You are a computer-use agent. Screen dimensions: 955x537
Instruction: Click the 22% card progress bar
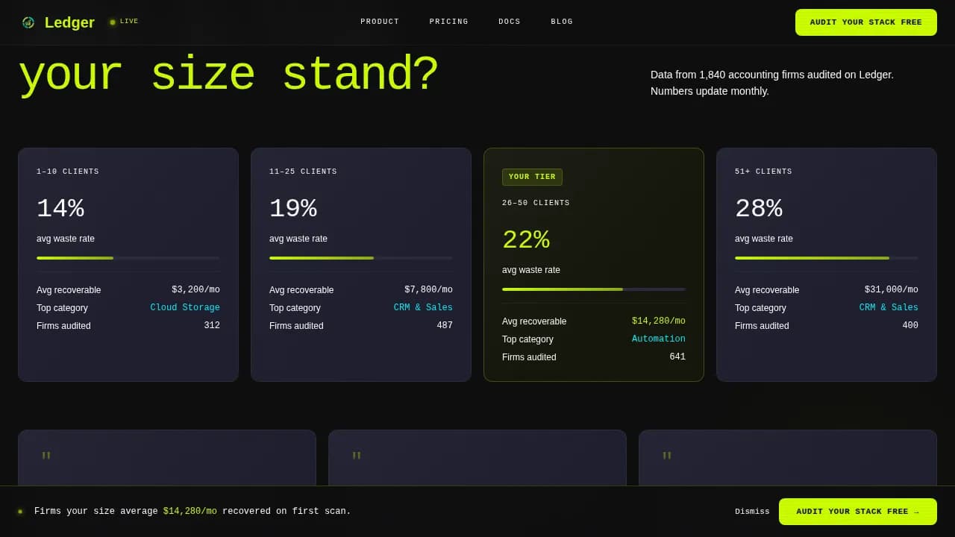click(x=594, y=289)
